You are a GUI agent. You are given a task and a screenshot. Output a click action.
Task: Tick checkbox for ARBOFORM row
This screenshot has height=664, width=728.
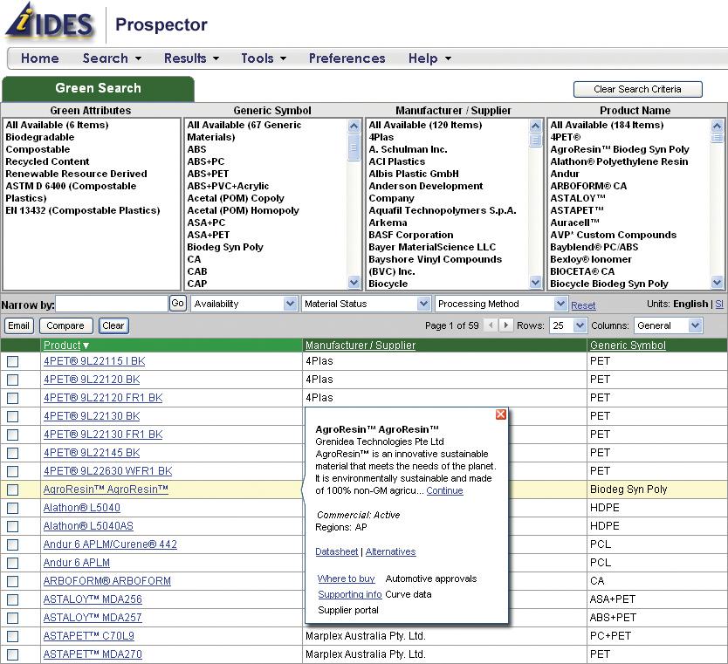(x=12, y=581)
